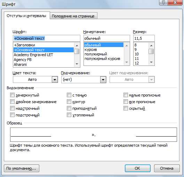Open the Цвет текста dropdown
This screenshot has width=184, height=177.
(55, 80)
